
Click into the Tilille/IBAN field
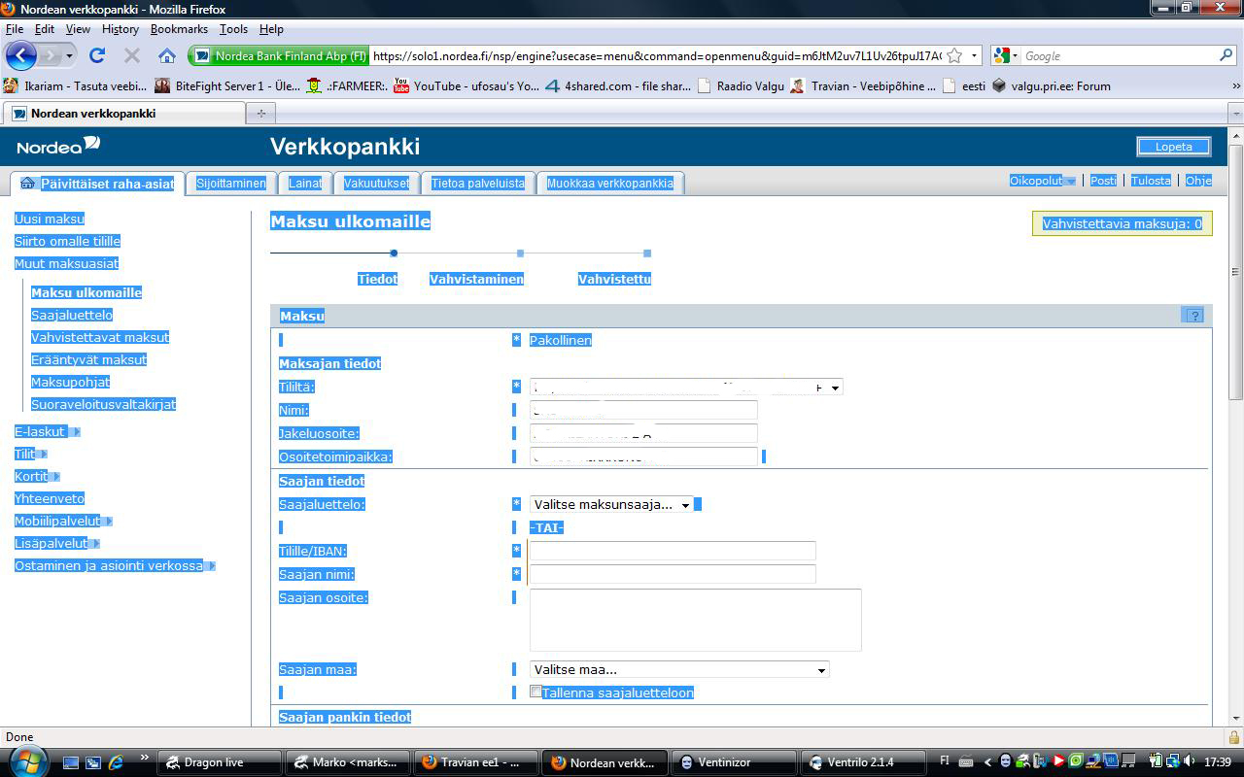pos(673,551)
